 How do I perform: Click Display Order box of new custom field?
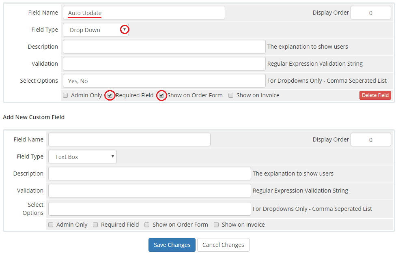click(x=370, y=139)
